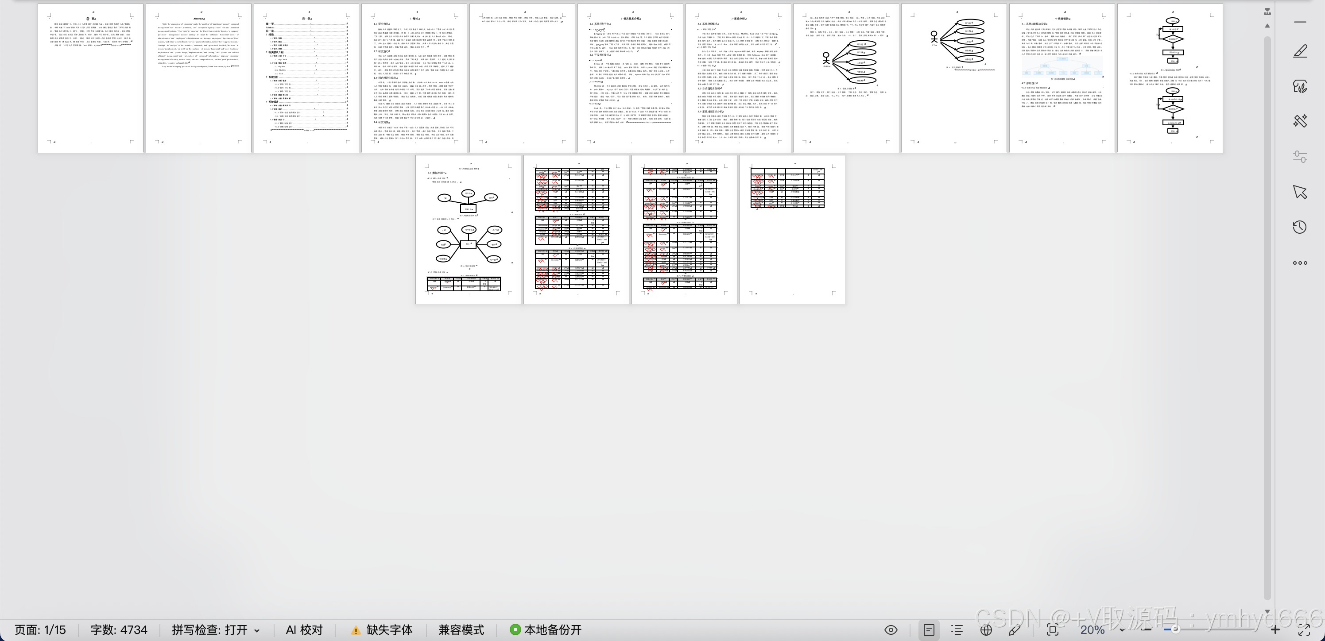Click the ruler toggle above the scrollbar
This screenshot has height=641, width=1325.
(1267, 12)
